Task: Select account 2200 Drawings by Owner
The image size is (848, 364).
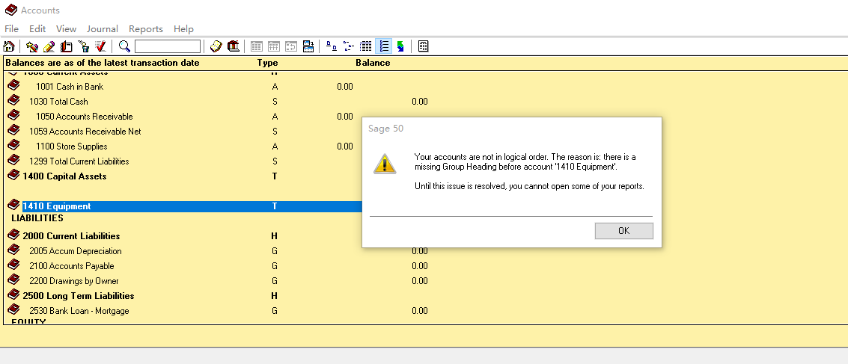Action: click(74, 281)
